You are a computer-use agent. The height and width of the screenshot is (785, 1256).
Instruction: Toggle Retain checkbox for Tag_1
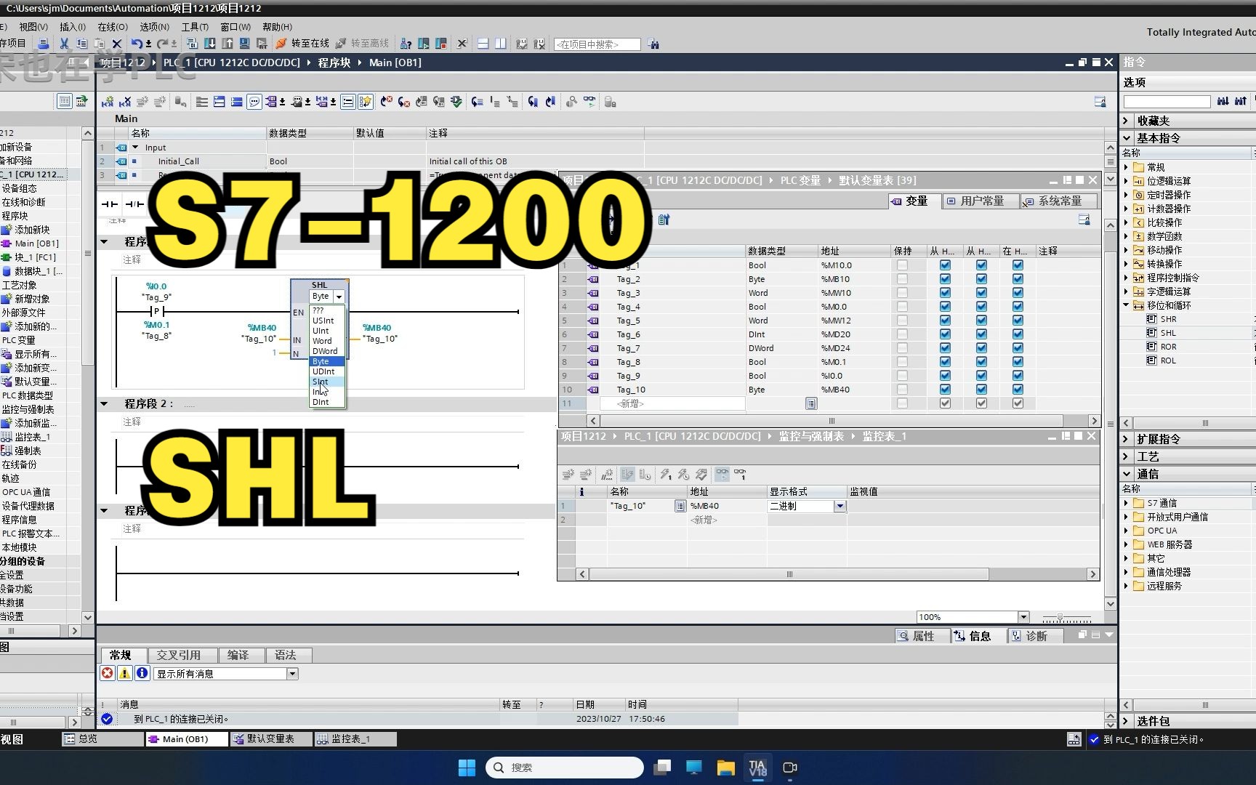click(902, 265)
